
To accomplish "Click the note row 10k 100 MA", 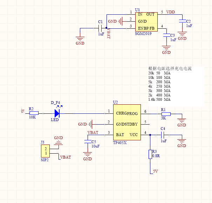I will 159,78.
